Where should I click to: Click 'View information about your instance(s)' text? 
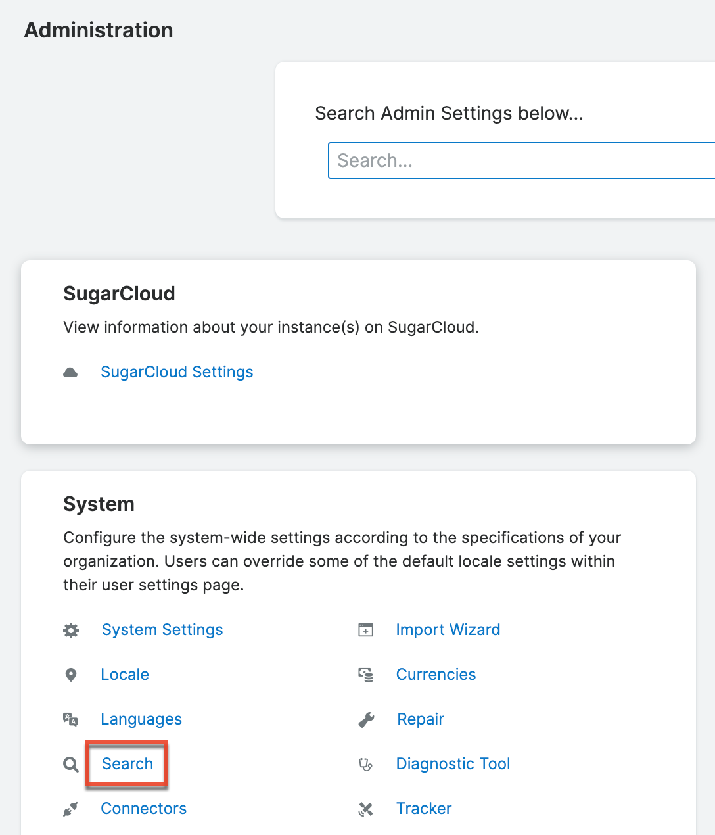[271, 327]
